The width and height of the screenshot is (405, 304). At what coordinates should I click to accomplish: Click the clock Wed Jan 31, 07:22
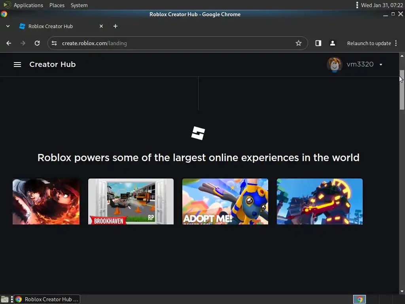point(382,5)
